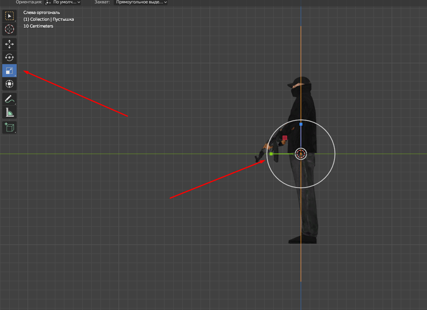Screen dimensions: 427x310
Task: Click the green Y-axis scale handle
Action: point(271,154)
